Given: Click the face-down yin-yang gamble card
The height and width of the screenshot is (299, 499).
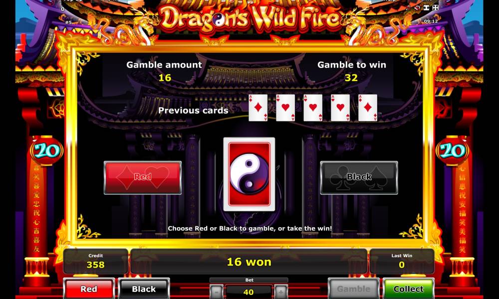Looking at the screenshot, I should [x=249, y=174].
